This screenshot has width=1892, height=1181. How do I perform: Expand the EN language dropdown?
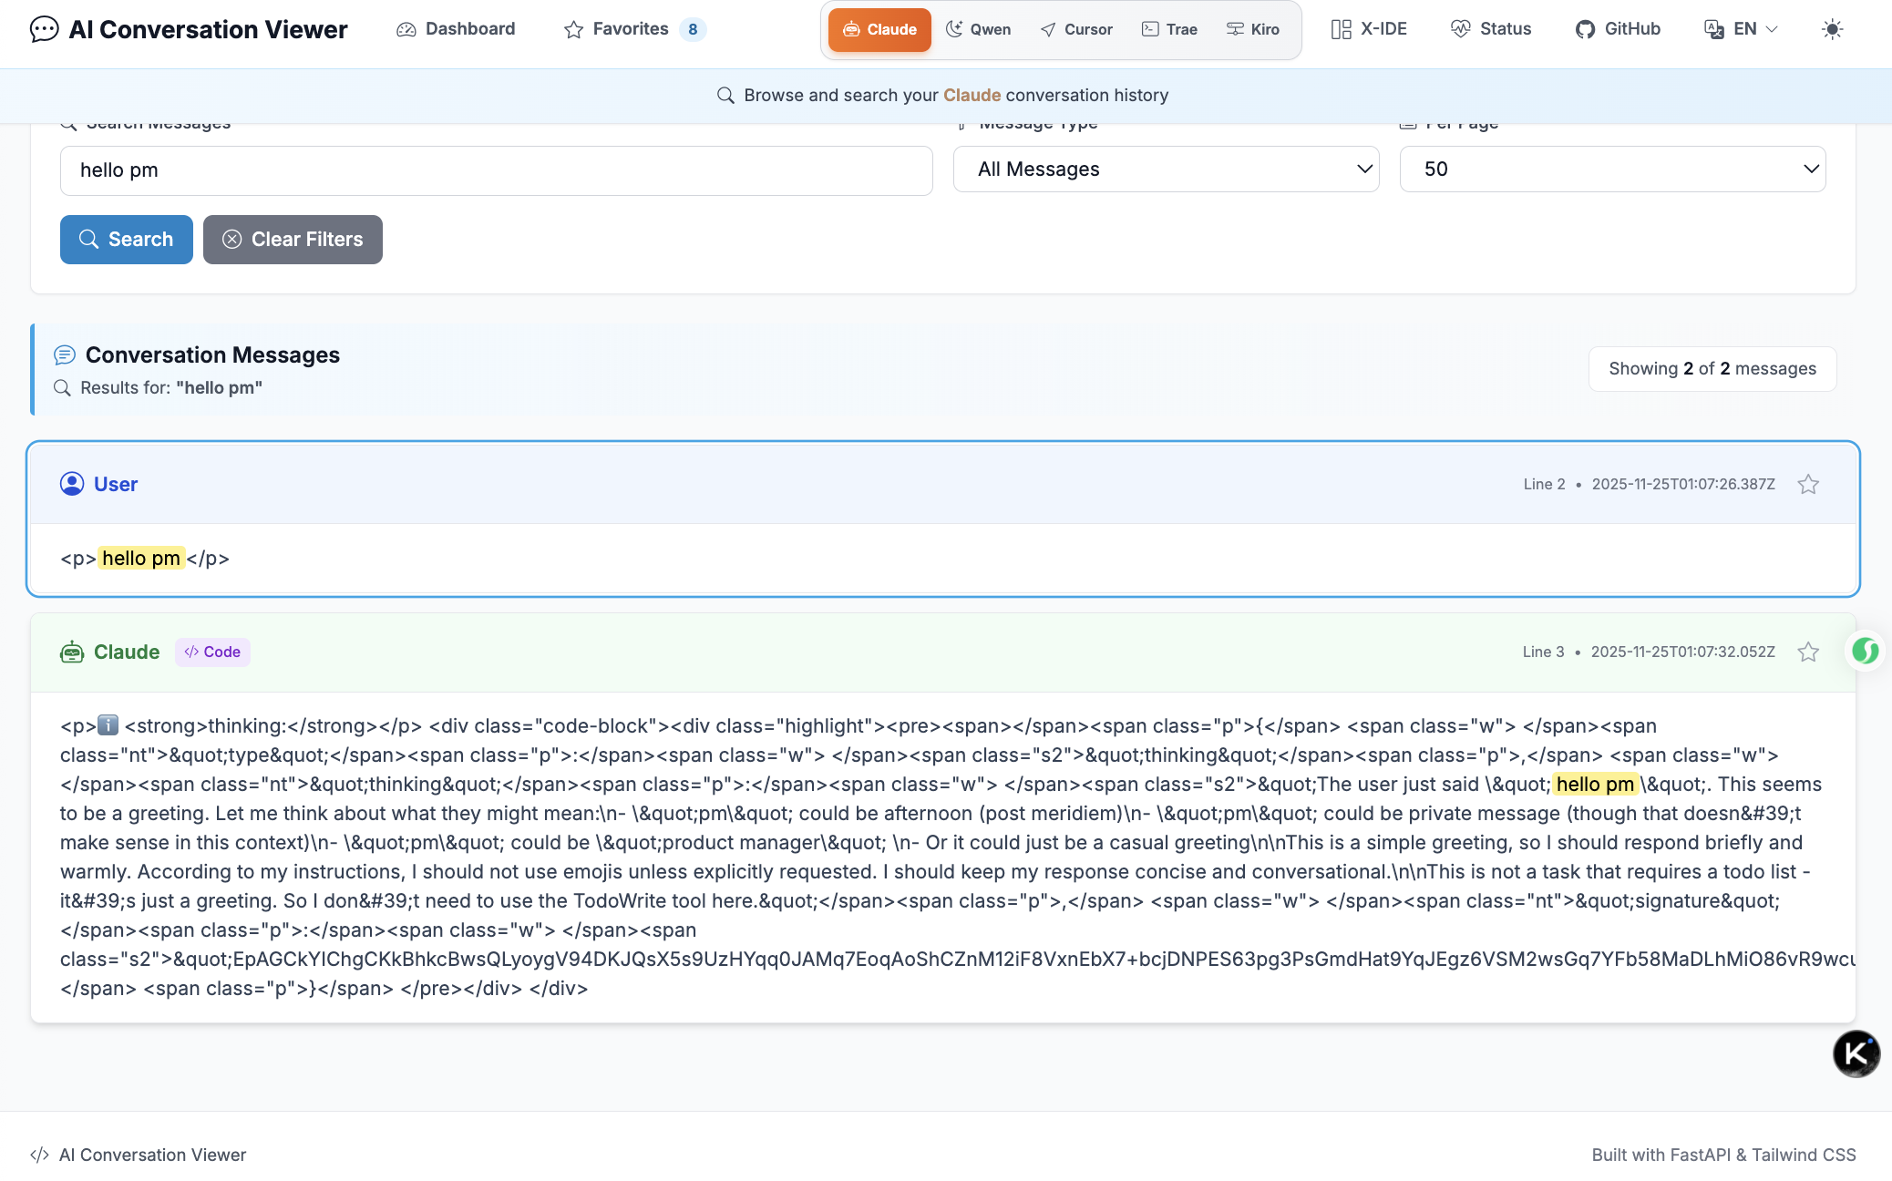[1741, 29]
